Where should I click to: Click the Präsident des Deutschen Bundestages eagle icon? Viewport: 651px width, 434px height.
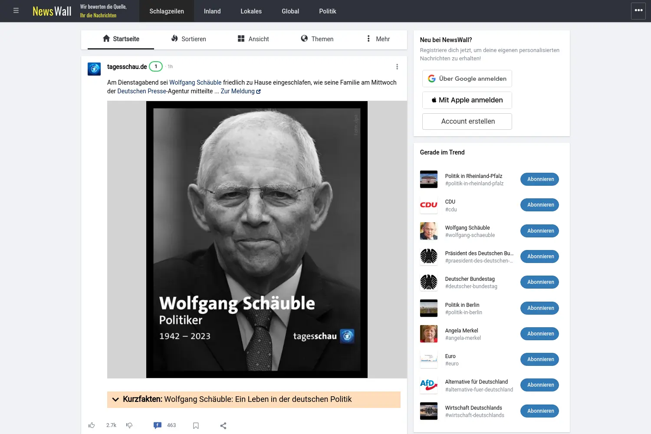429,256
